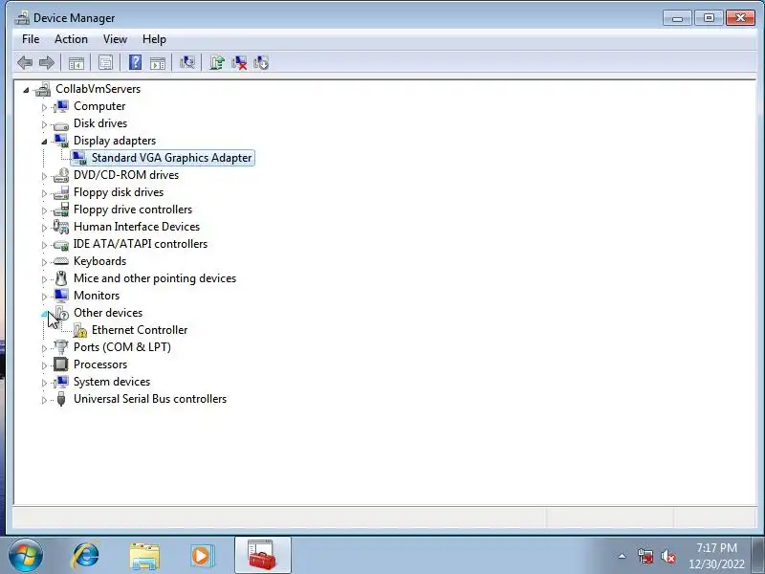Select the Computer label in tree
Screen dimensions: 765x574
[99, 106]
